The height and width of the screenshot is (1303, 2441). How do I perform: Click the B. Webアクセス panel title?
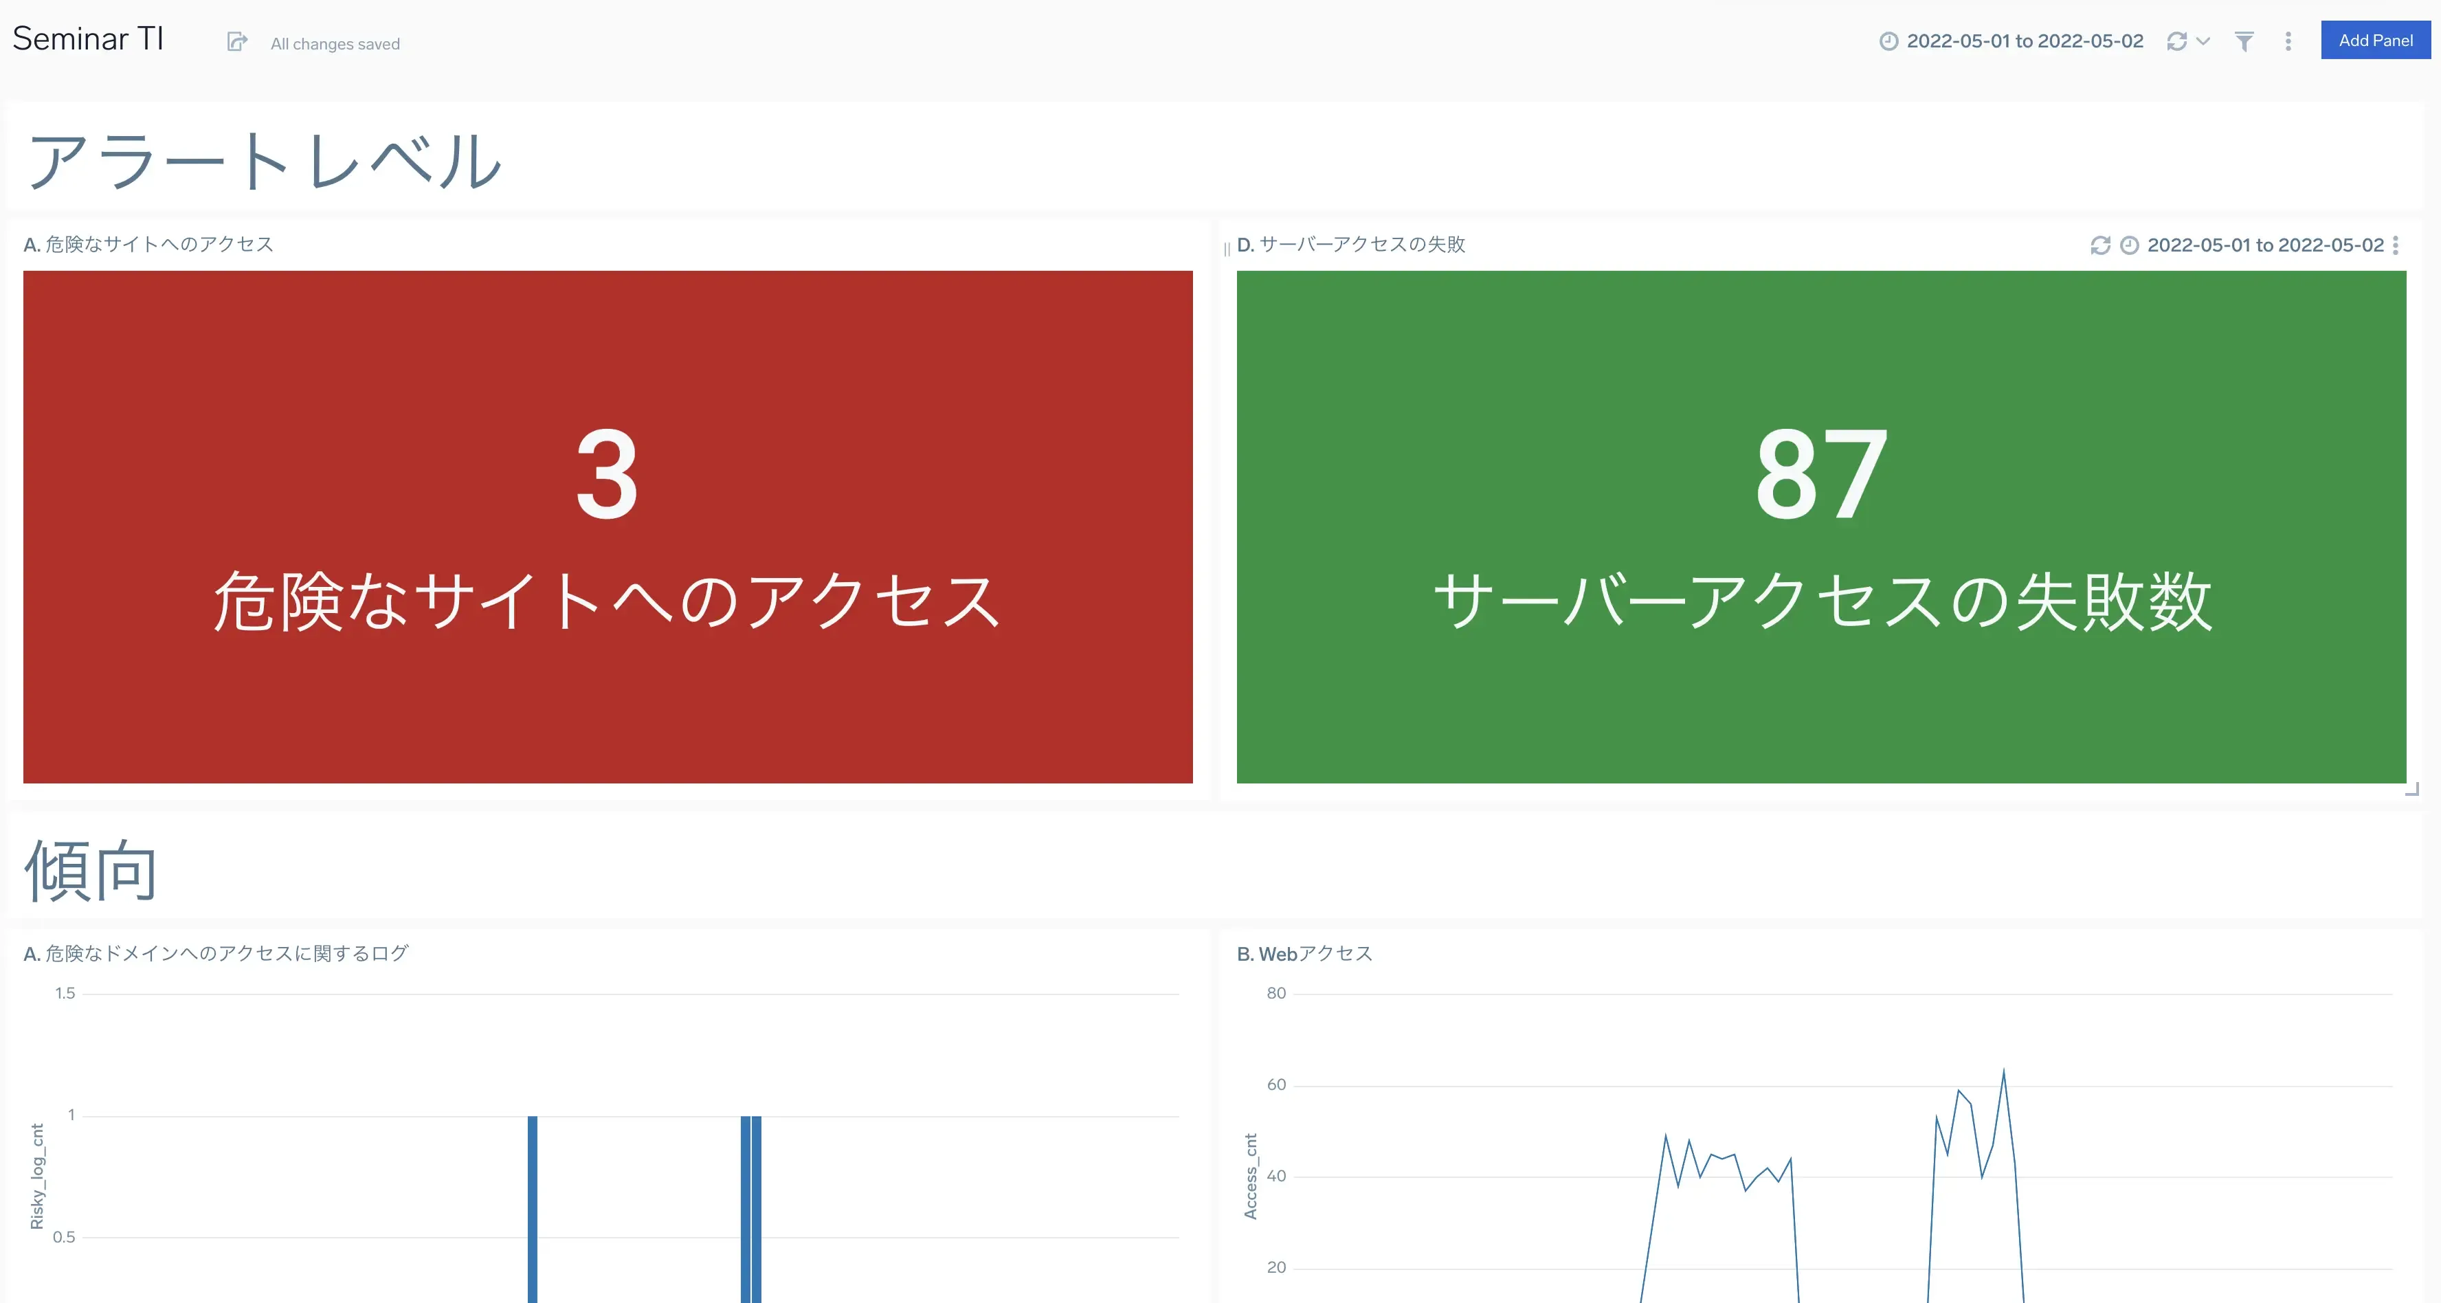tap(1304, 953)
